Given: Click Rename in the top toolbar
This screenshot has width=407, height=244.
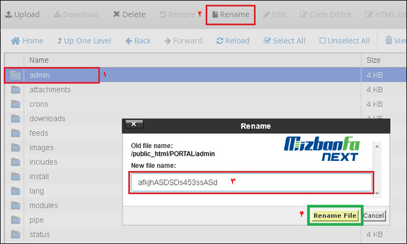Looking at the screenshot, I should (x=231, y=15).
